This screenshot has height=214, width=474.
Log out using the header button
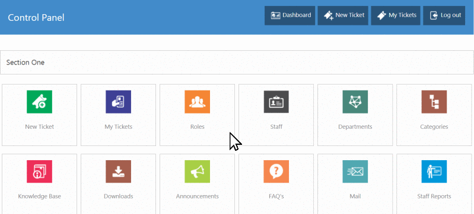pyautogui.click(x=444, y=16)
